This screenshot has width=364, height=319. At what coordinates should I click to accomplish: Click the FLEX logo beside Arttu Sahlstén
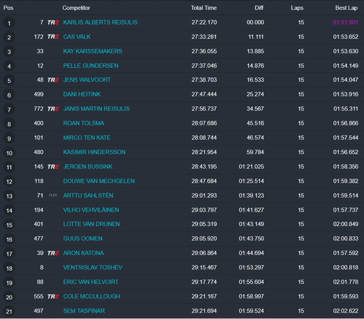[x=53, y=196]
